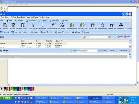Pick the black color in Paint palette
This screenshot has height=104, width=139.
click(5, 88)
